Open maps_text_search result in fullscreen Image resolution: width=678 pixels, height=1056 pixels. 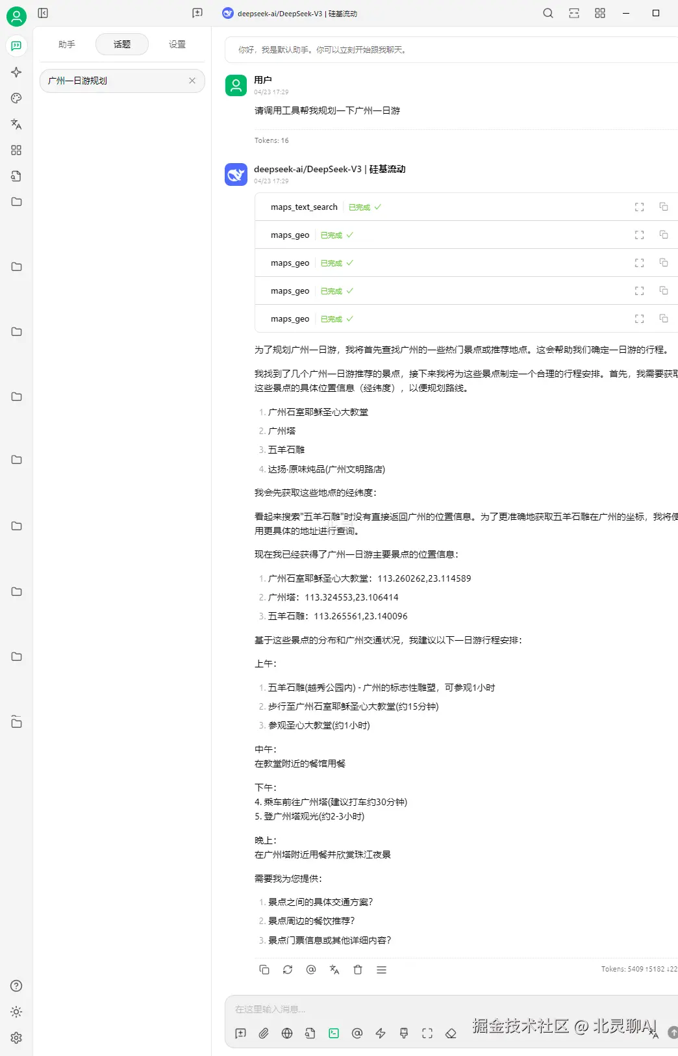[639, 207]
